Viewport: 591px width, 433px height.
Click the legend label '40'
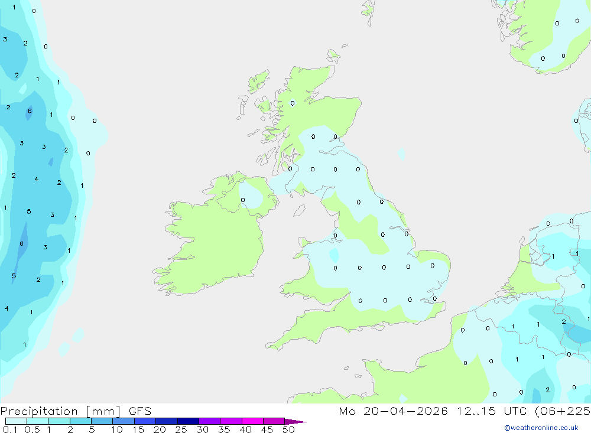pyautogui.click(x=245, y=429)
